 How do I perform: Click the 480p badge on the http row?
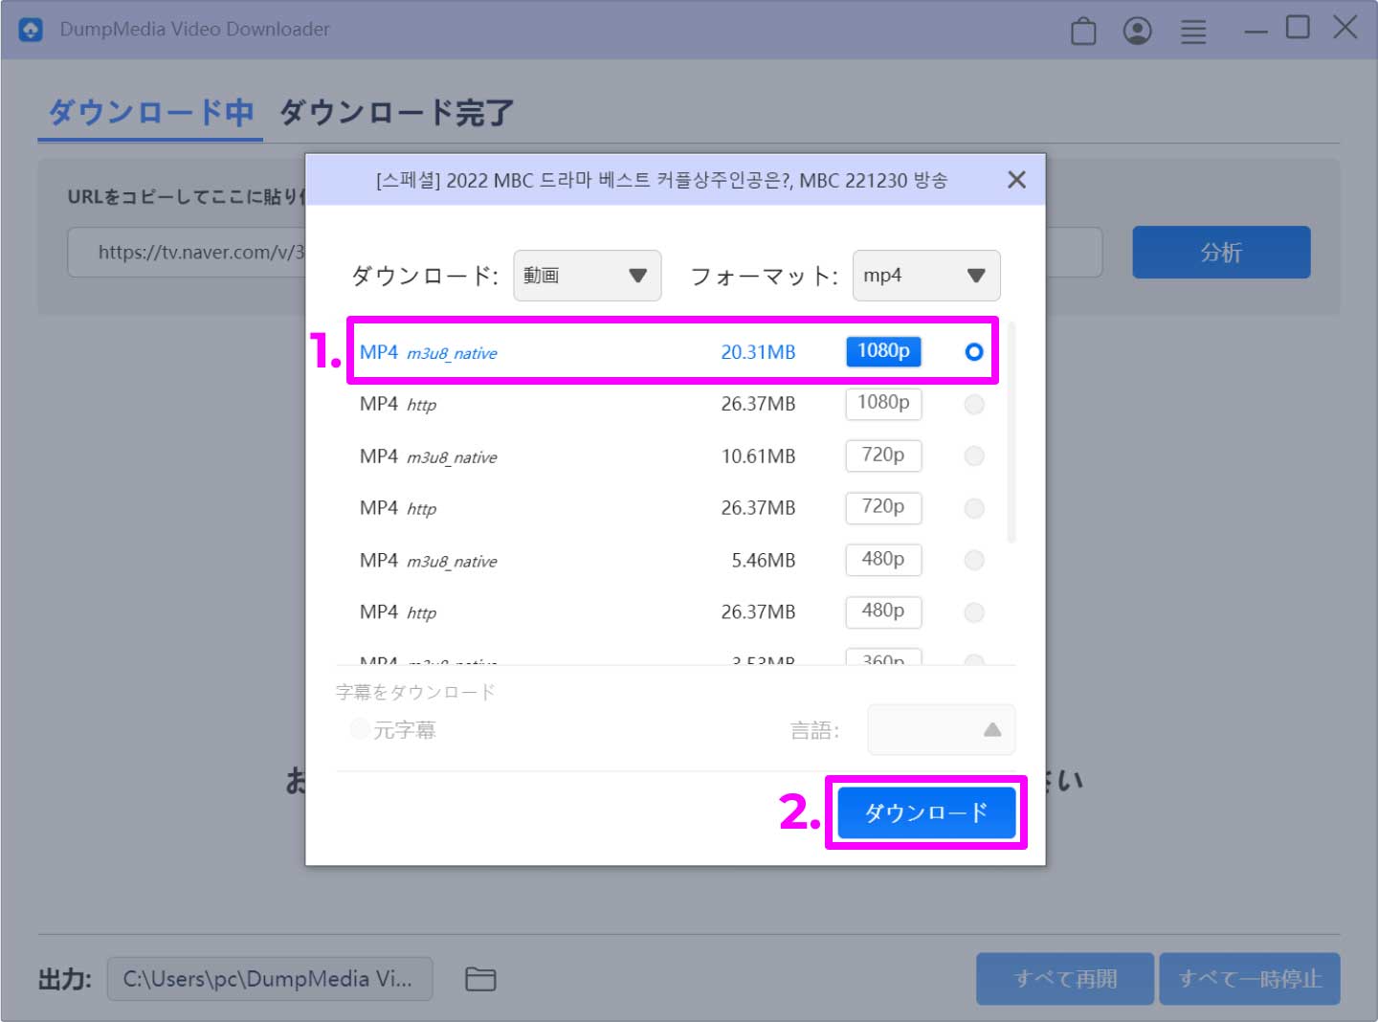[883, 611]
